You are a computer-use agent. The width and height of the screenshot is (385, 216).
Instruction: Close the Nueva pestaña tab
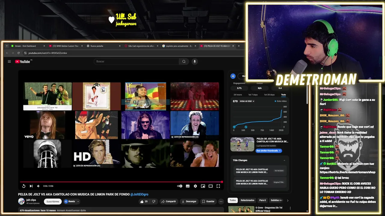tap(120, 46)
